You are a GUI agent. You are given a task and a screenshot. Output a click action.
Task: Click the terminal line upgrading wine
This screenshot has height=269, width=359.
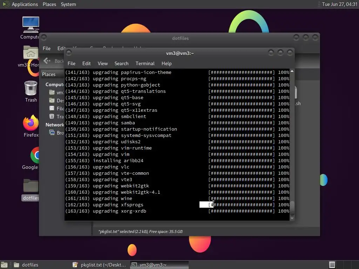(x=177, y=198)
